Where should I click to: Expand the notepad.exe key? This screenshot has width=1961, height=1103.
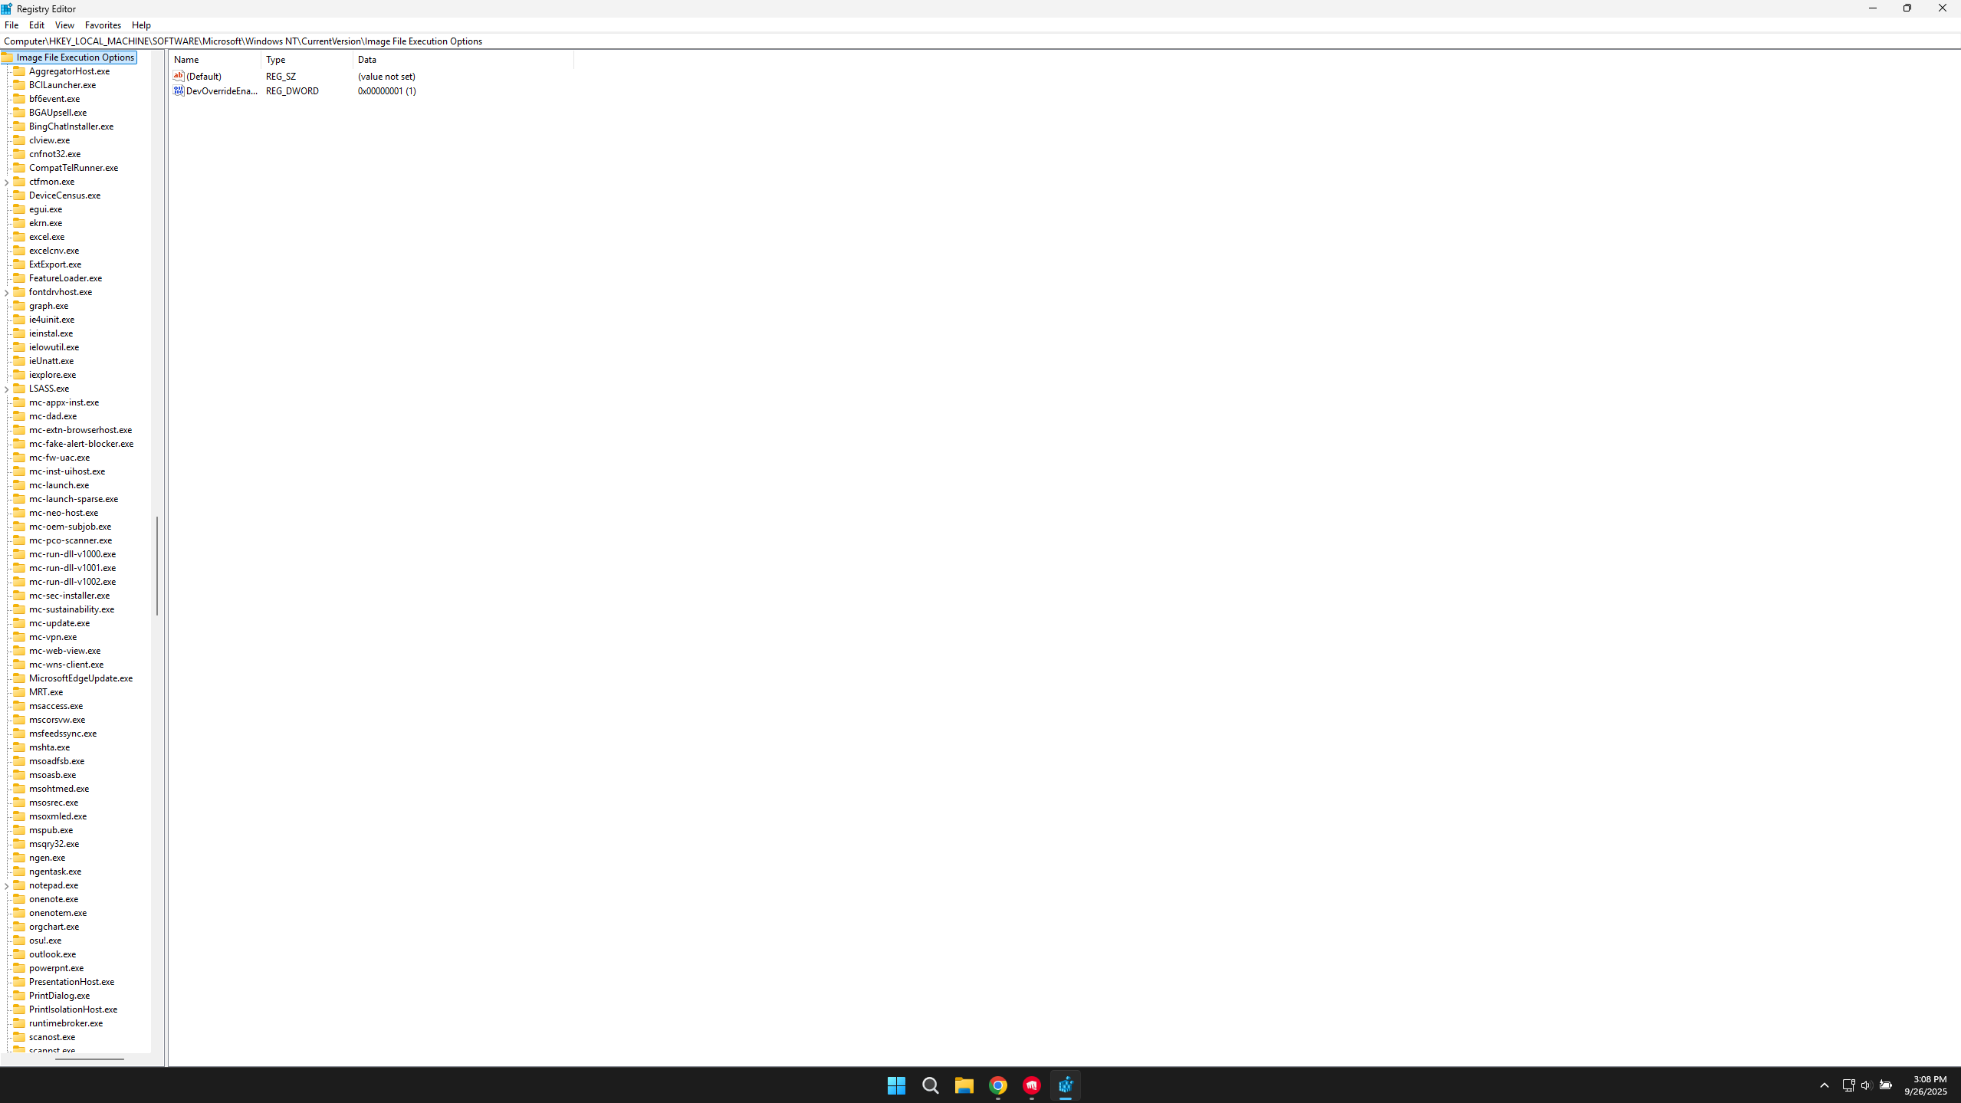click(7, 886)
